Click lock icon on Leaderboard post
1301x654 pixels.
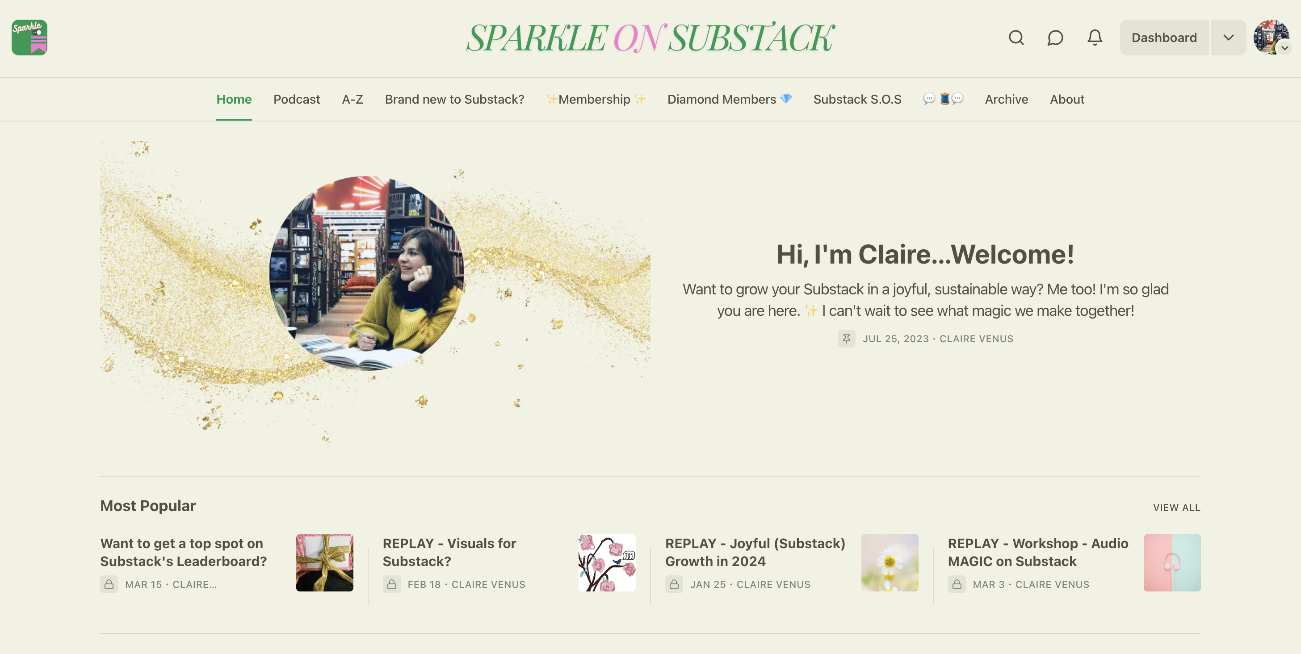tap(109, 584)
